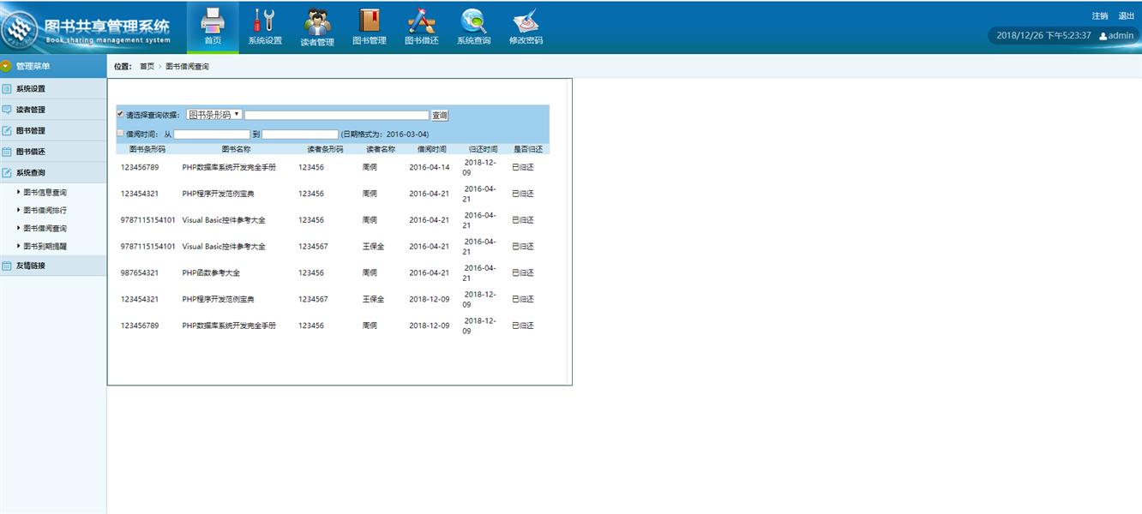The width and height of the screenshot is (1142, 514).
Task: Click the 查询 search button
Action: pyautogui.click(x=439, y=116)
